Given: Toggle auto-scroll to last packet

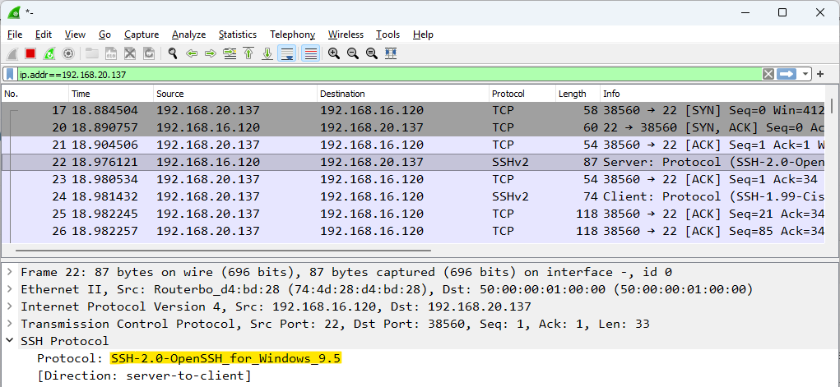Looking at the screenshot, I should [x=288, y=53].
